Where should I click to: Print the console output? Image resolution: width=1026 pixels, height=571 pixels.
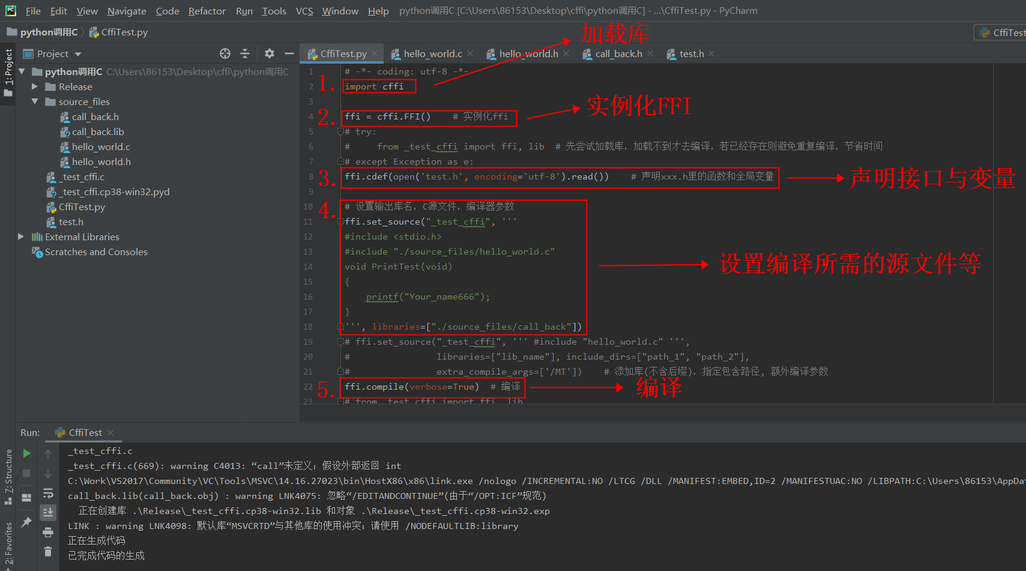(48, 531)
